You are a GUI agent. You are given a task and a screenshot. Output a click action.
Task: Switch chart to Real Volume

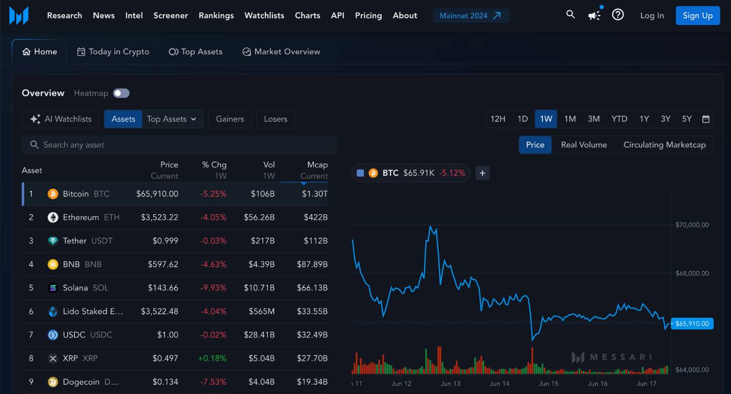click(x=584, y=145)
